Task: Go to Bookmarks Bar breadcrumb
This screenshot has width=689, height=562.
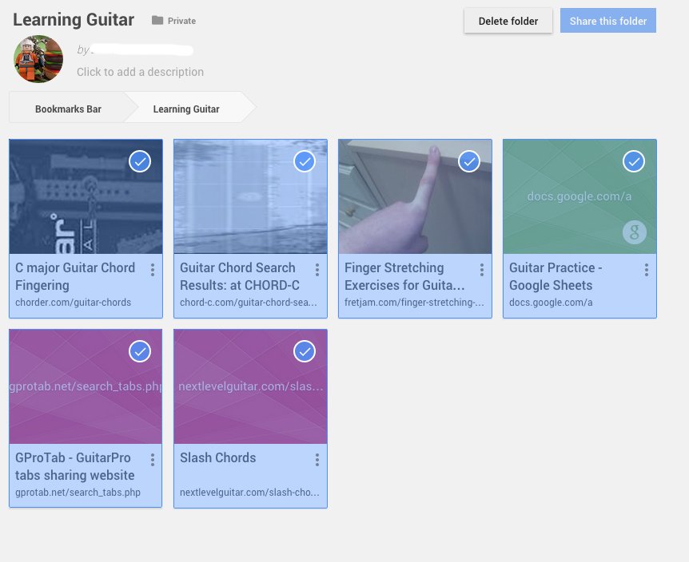Action: [x=68, y=109]
